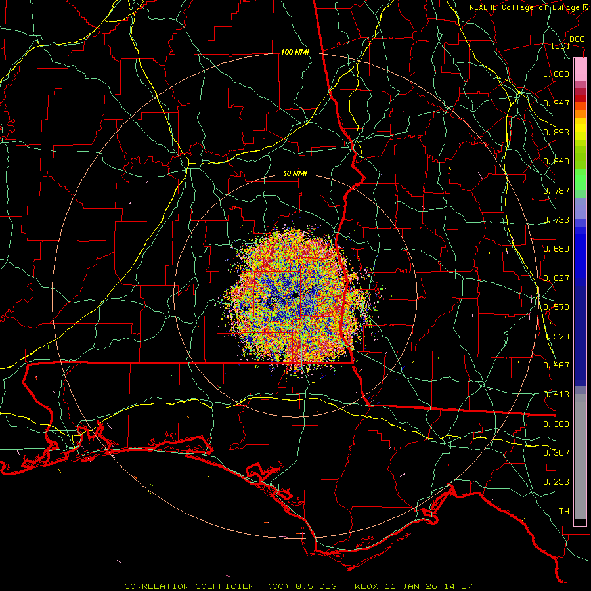591x591 pixels.
Task: Click the 0.467 legend value
Action: coord(556,366)
